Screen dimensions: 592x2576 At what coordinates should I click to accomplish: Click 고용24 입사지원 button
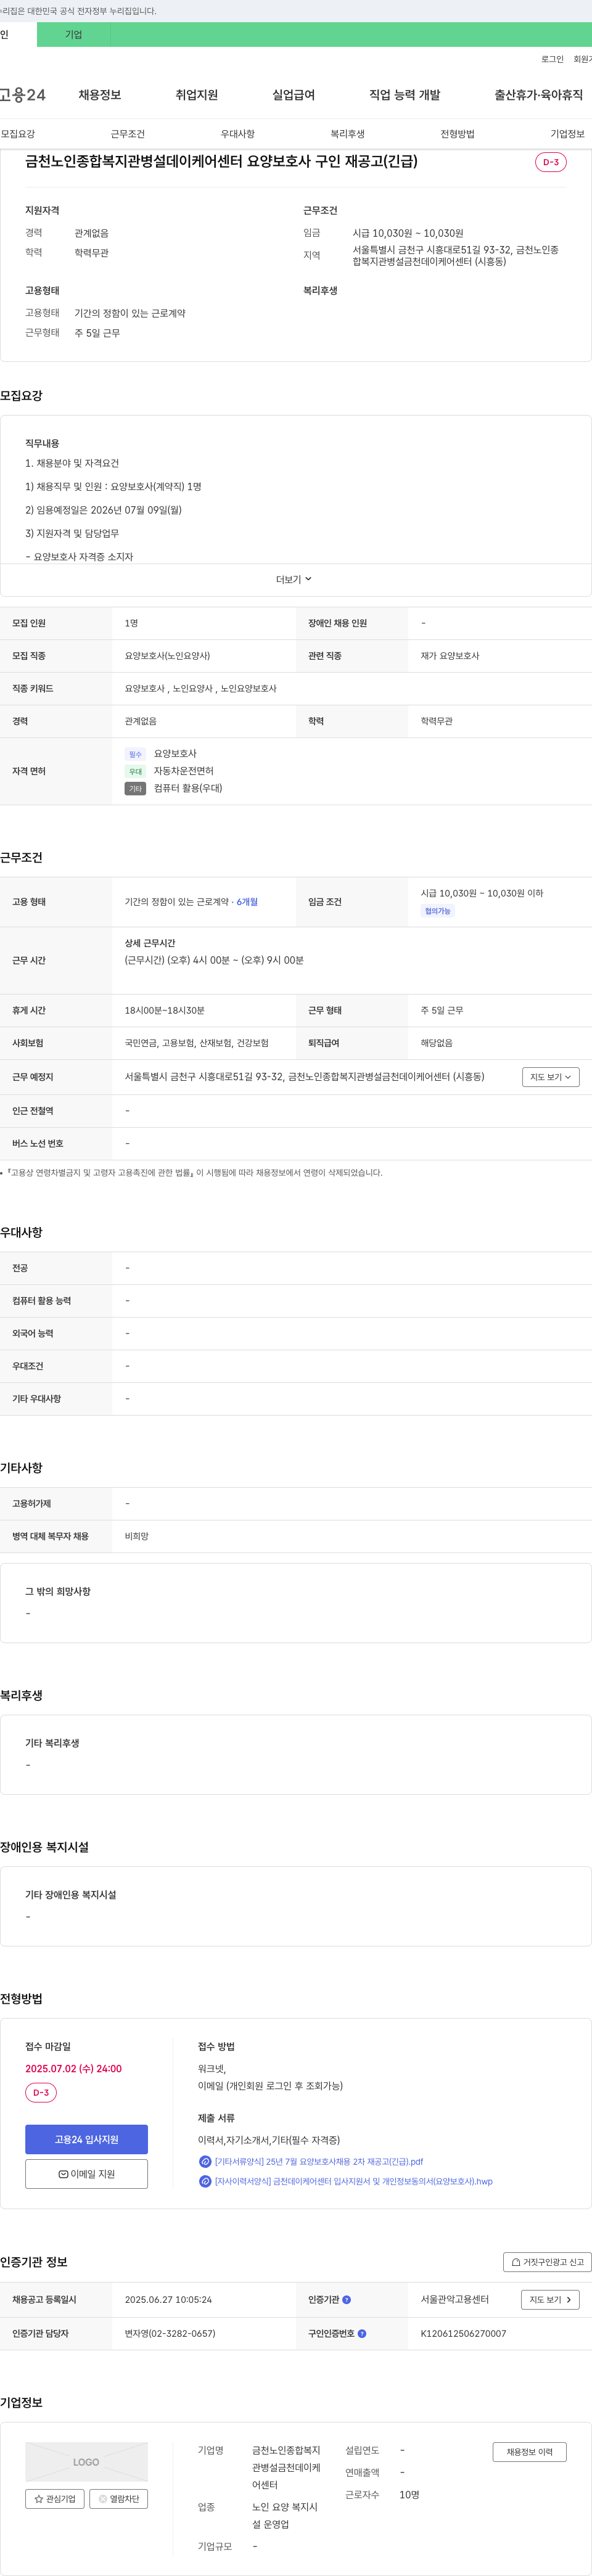(87, 2139)
